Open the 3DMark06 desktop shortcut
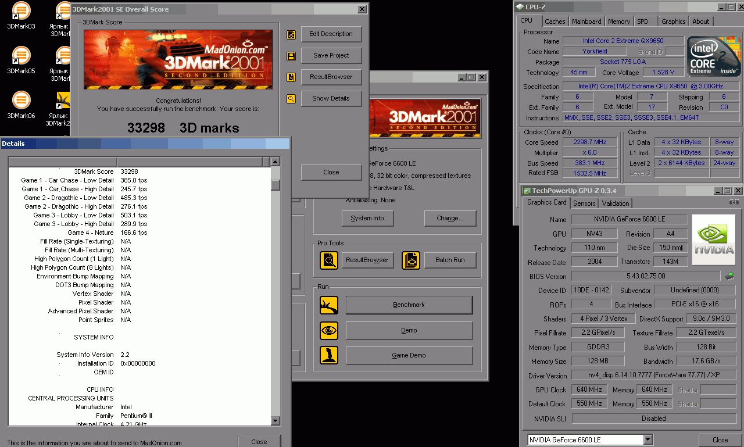Viewport: 744px width, 447px height. 21,105
